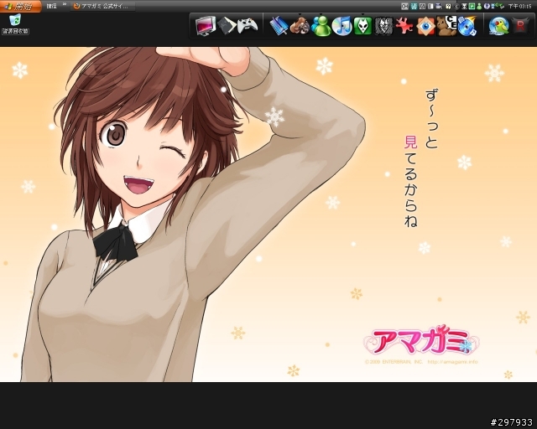
Task: Open the grey wolf face dock icon
Action: pyautogui.click(x=384, y=26)
